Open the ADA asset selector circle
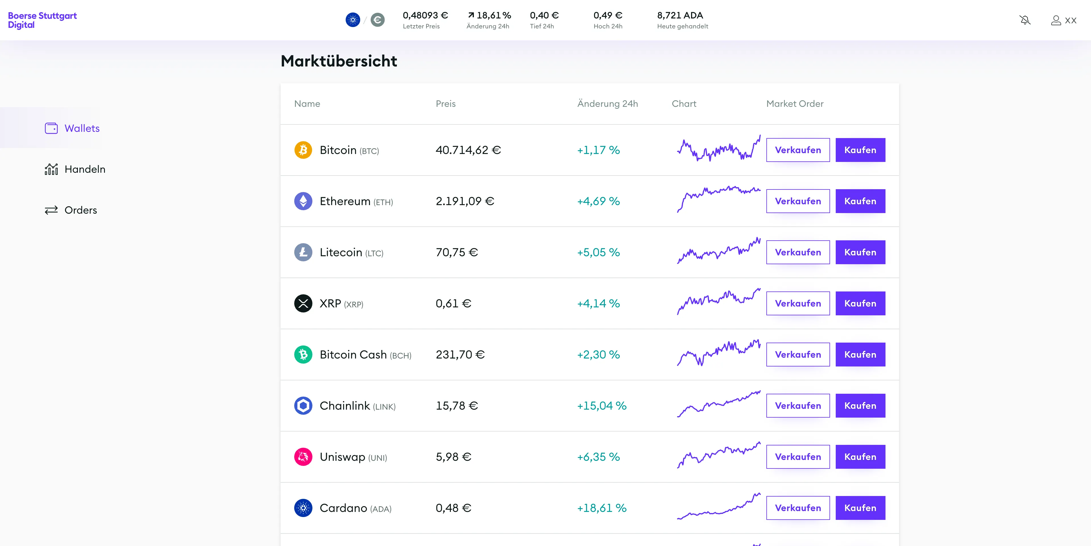 pos(352,20)
